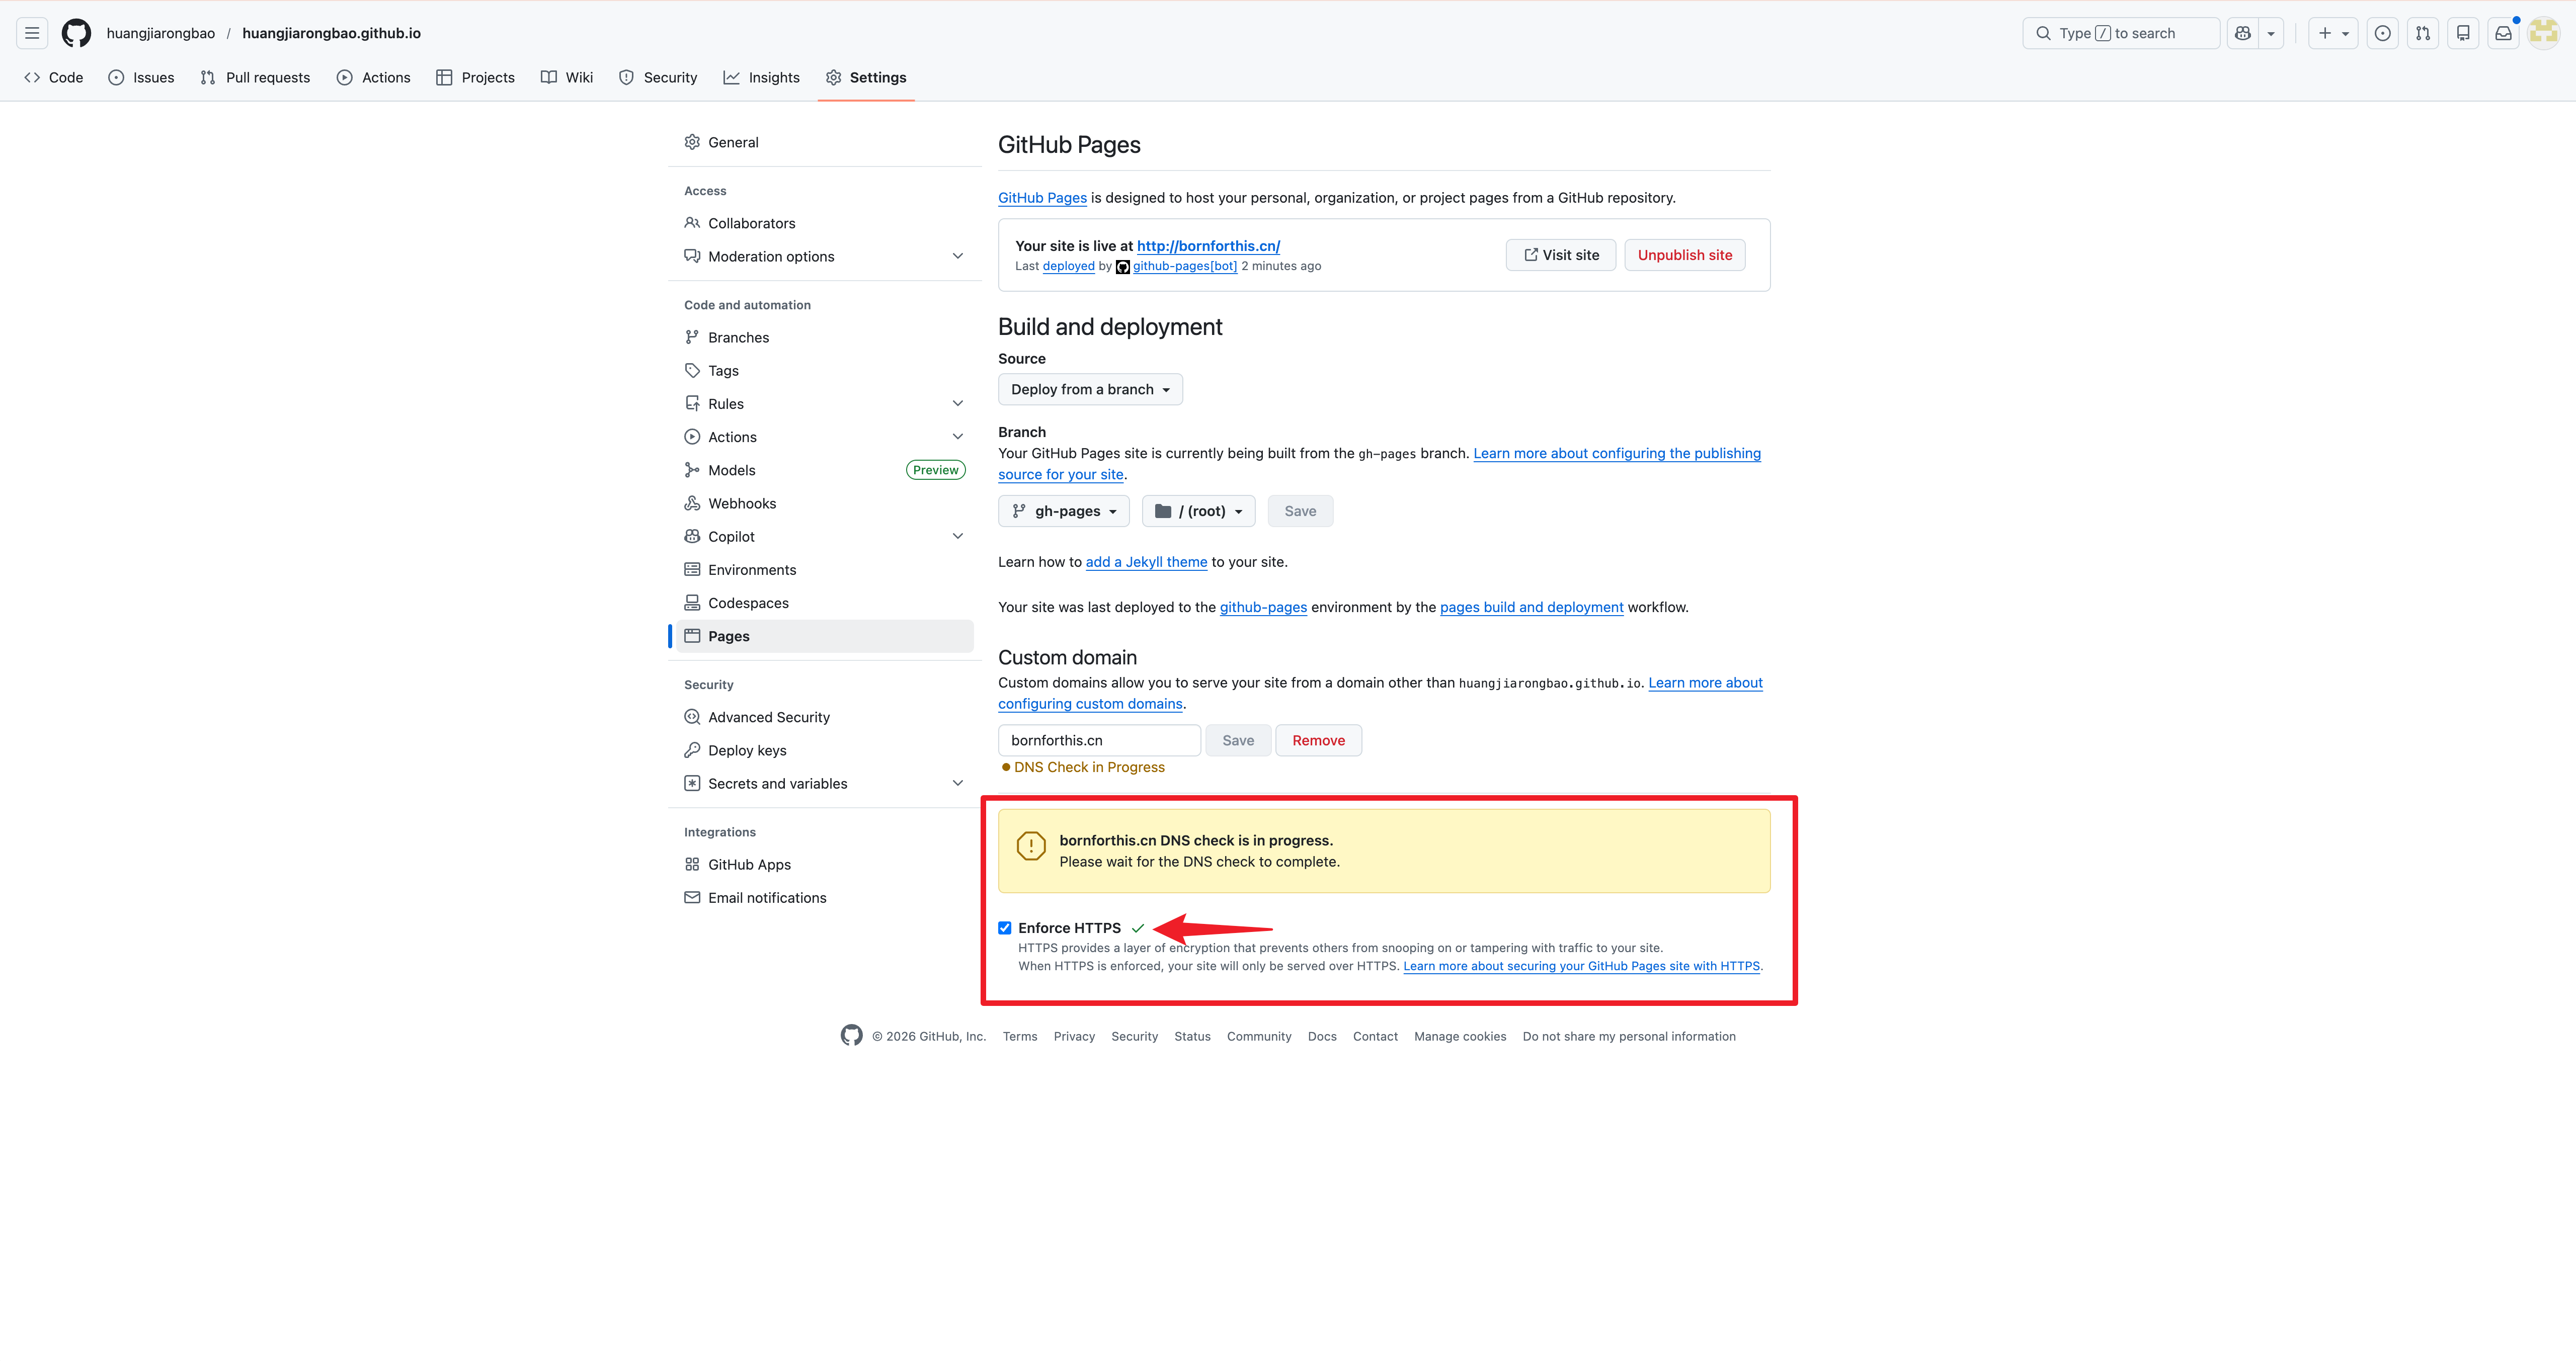The image size is (2576, 1361).
Task: Open General settings in the sidebar
Action: (824, 142)
